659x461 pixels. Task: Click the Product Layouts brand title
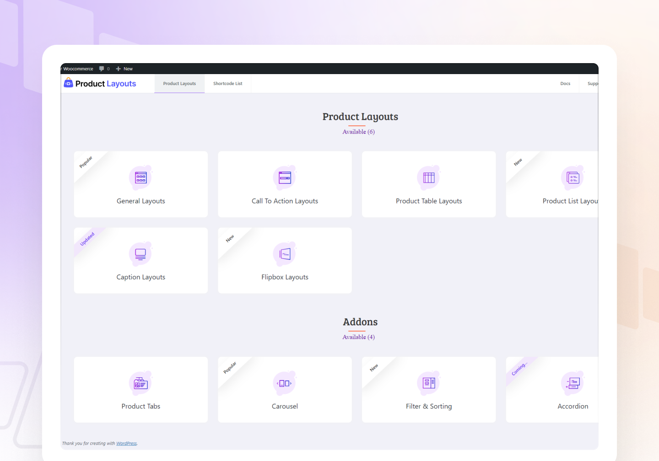click(x=106, y=84)
